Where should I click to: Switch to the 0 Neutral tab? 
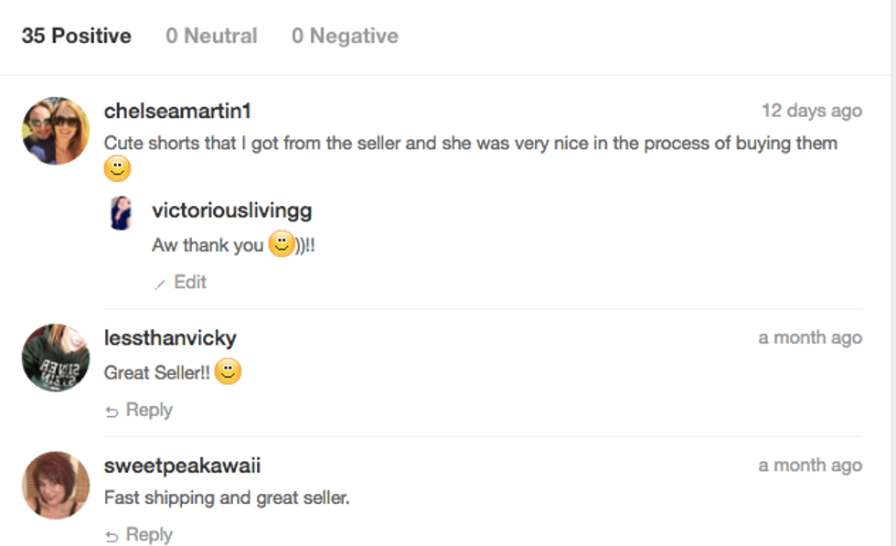pos(211,37)
